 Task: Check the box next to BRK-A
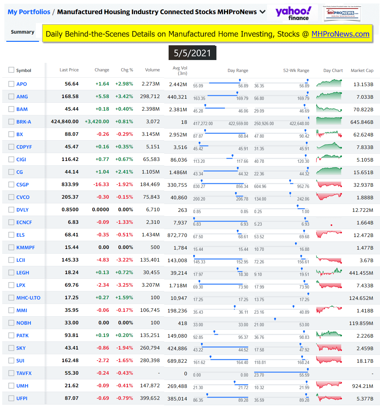click(x=11, y=122)
